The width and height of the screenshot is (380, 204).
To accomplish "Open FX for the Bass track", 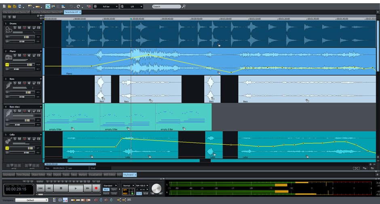I will click(x=39, y=83).
